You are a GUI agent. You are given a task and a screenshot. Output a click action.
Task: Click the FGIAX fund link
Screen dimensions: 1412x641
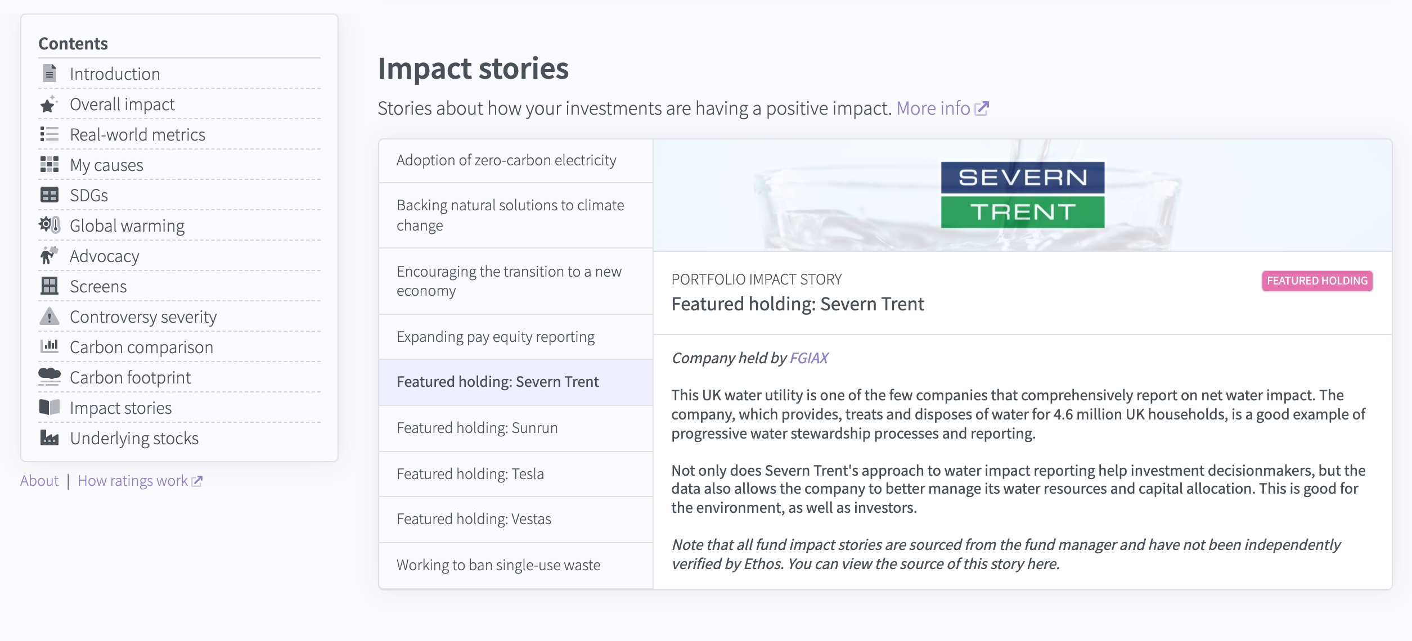coord(808,358)
